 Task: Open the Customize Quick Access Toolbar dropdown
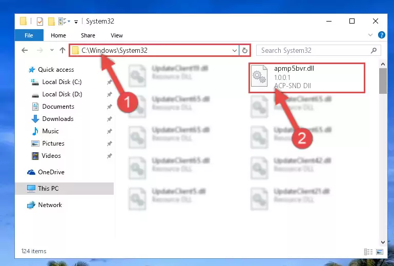(76, 22)
